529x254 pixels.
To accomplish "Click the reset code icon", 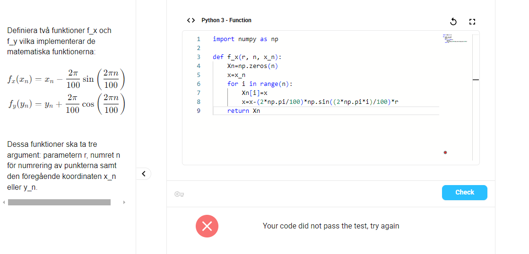I will click(x=453, y=21).
